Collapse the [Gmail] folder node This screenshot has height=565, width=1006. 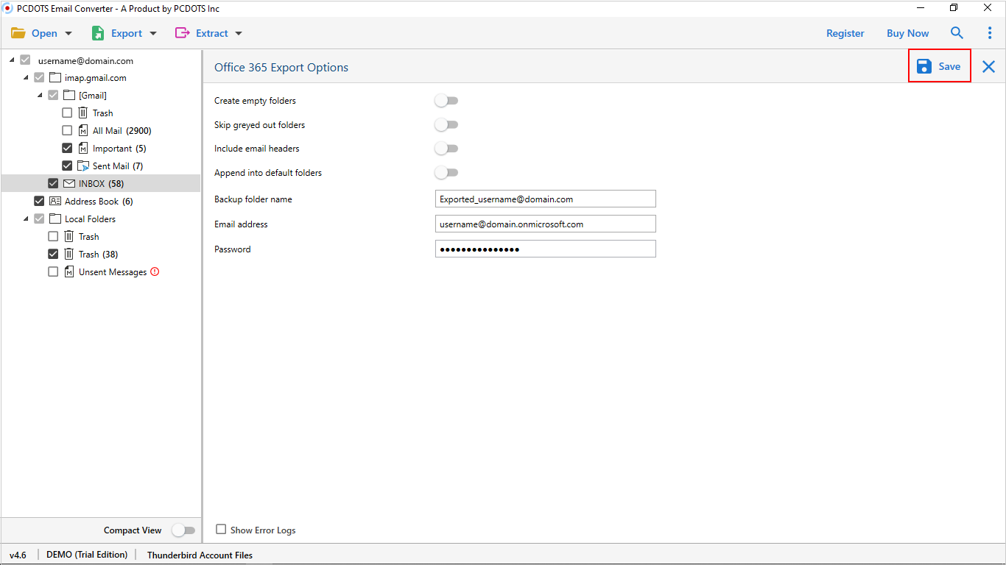tap(40, 95)
